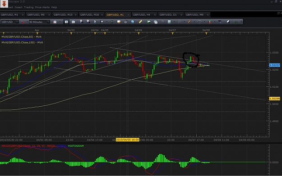Open the Trading menu

(x=28, y=7)
